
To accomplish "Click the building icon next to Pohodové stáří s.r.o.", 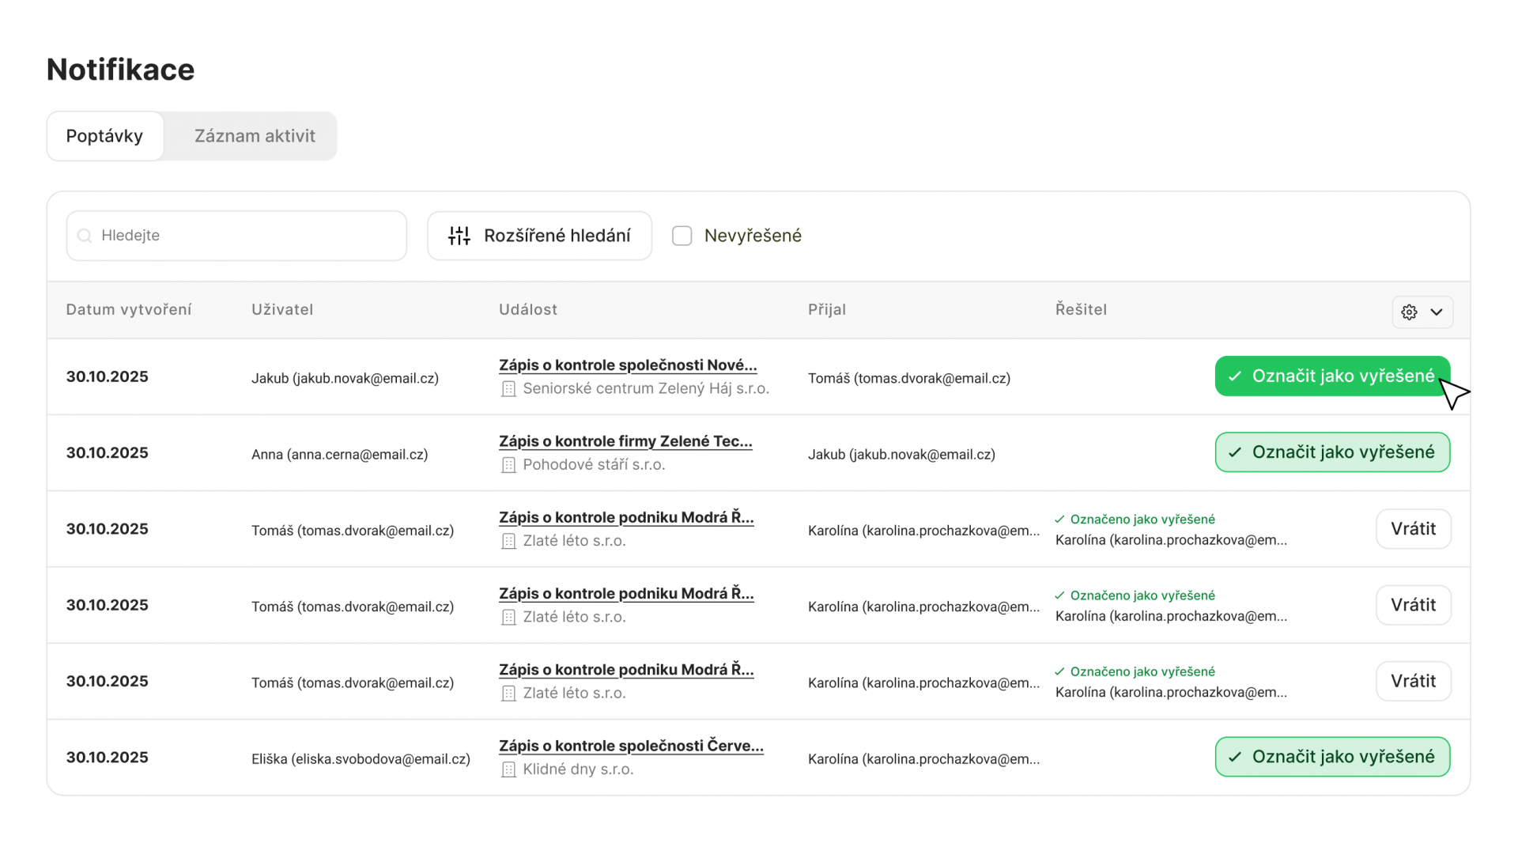I will (508, 464).
